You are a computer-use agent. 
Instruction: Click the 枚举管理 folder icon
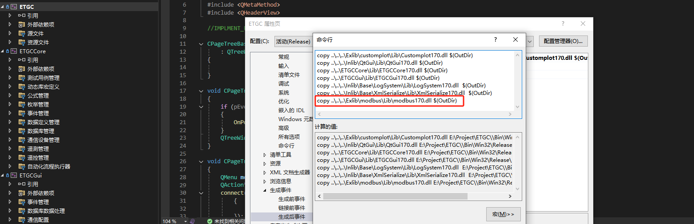pos(22,104)
